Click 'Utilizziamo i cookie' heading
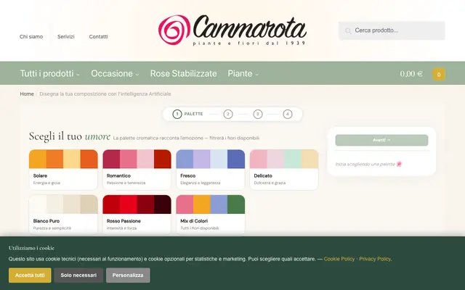 31,248
